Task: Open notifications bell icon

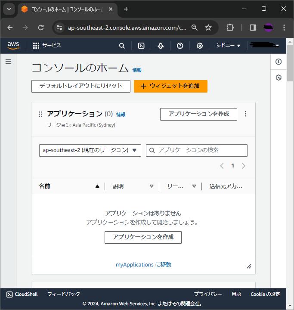Action: point(161,46)
